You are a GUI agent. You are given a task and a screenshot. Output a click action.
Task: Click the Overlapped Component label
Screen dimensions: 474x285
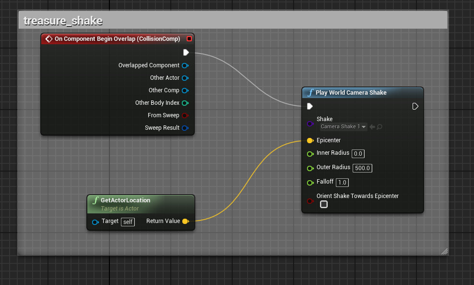[149, 65]
